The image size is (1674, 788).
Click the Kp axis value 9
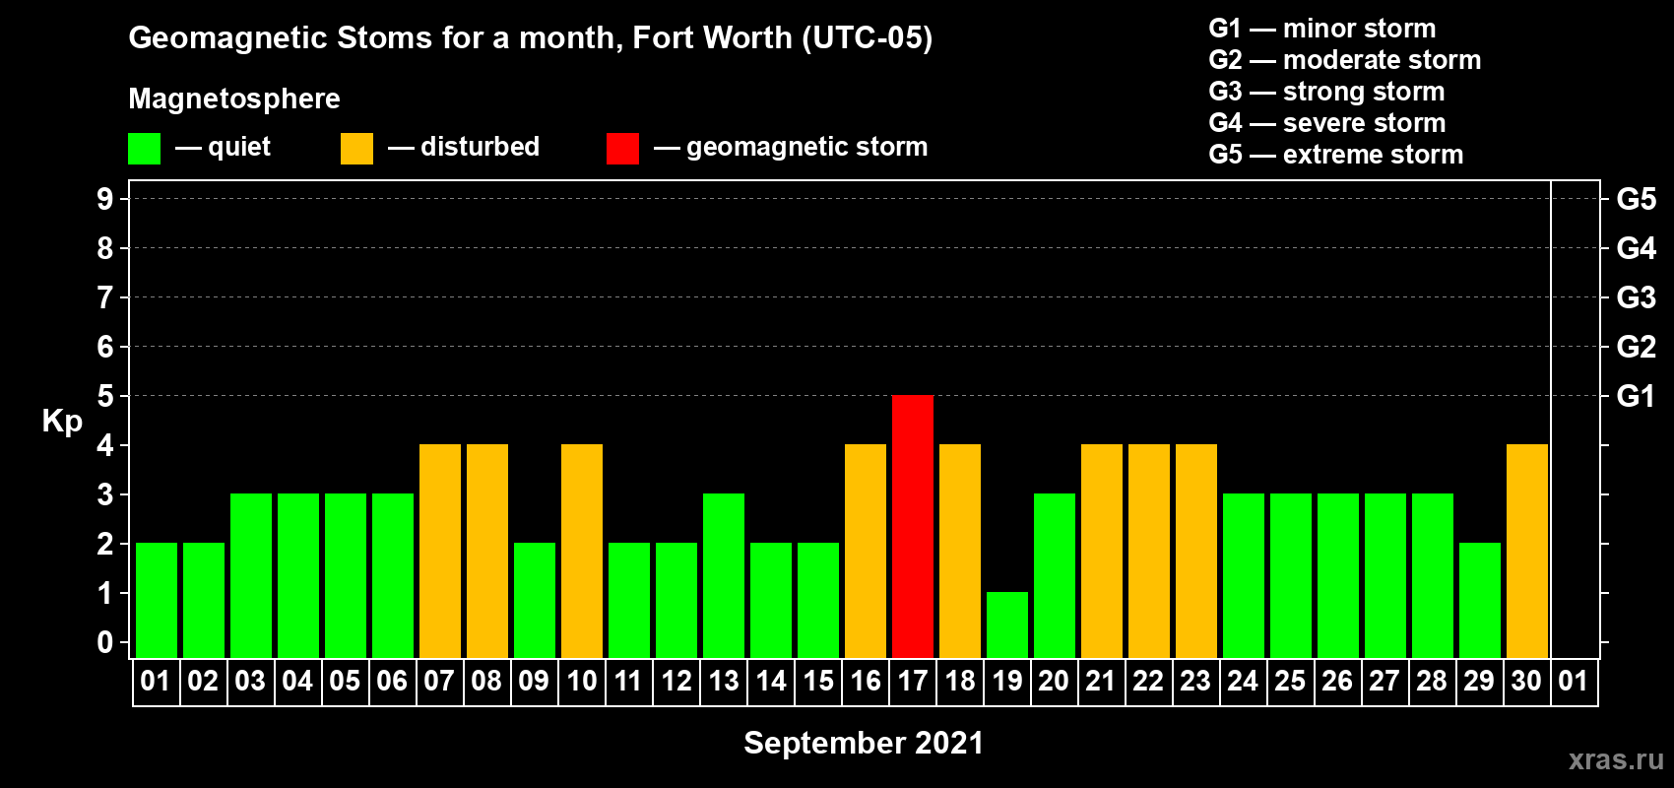pos(105,199)
